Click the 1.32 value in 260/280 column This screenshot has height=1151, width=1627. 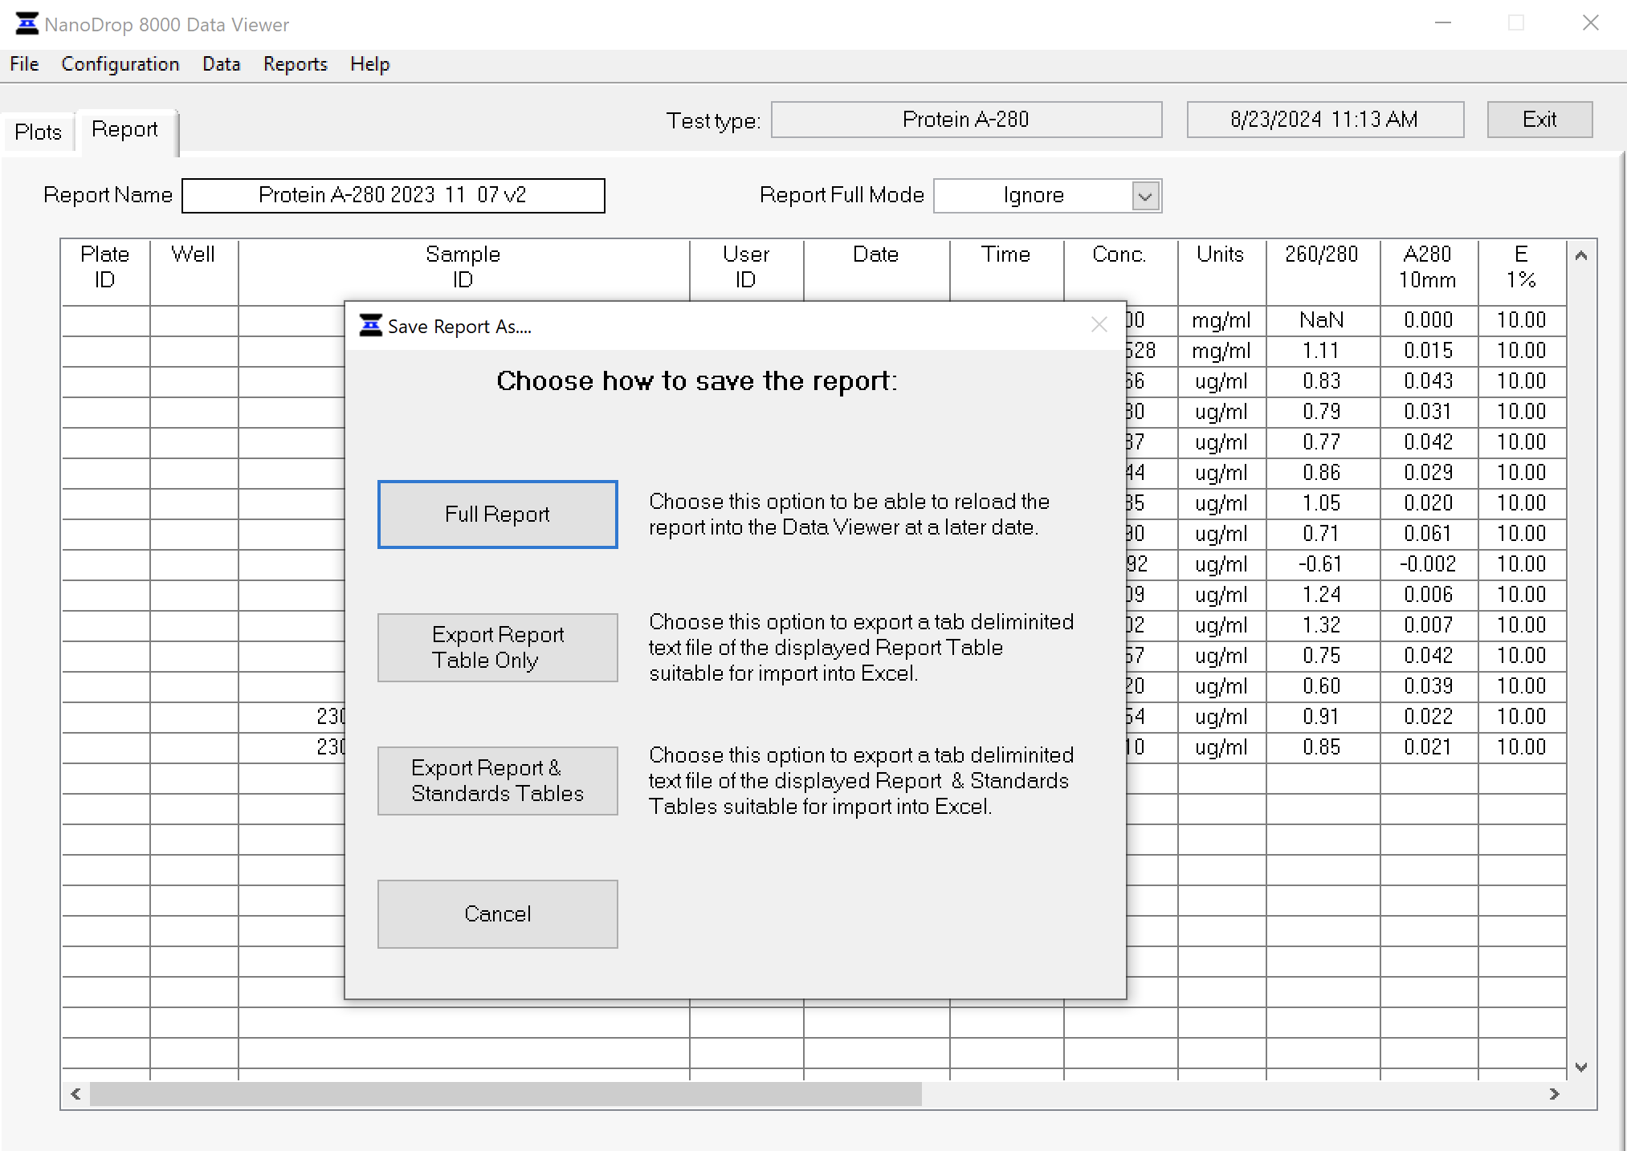pos(1322,625)
